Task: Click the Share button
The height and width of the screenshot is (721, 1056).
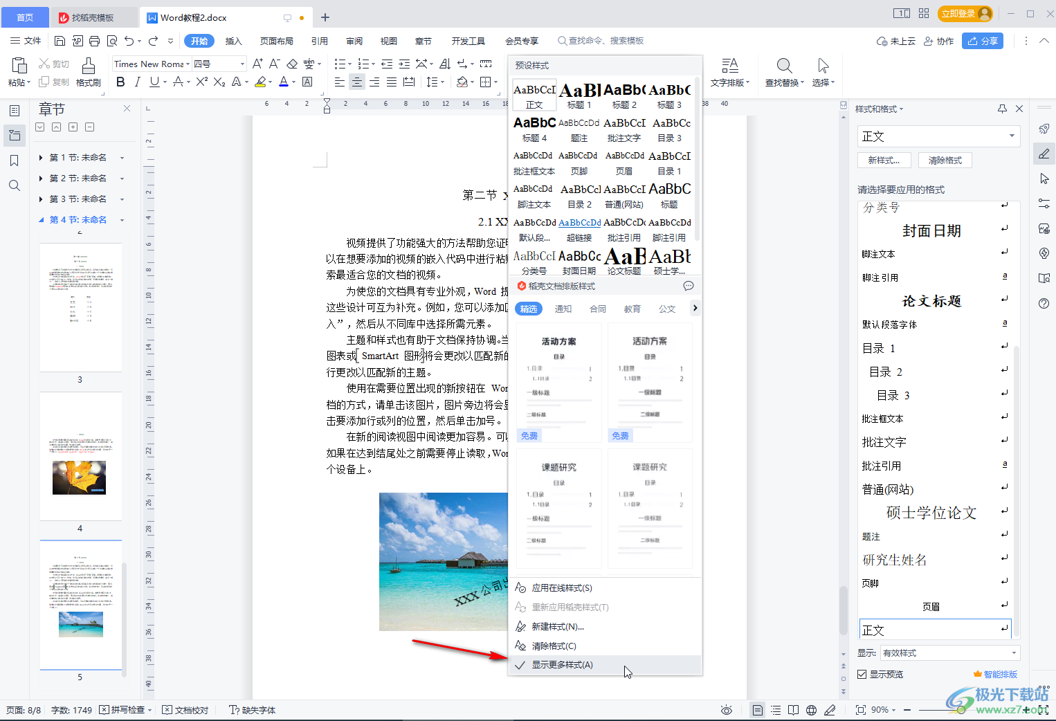Action: pos(983,41)
